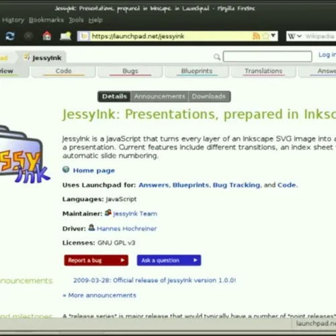This screenshot has height=336, width=336.
Task: Switch to the Code tab
Action: pos(64,71)
